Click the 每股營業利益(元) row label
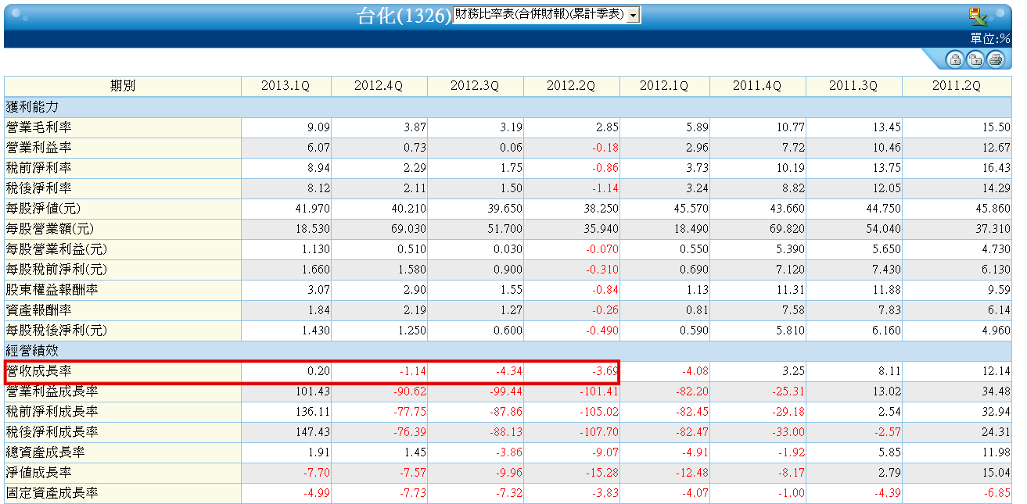This screenshot has height=504, width=1027. pos(56,248)
